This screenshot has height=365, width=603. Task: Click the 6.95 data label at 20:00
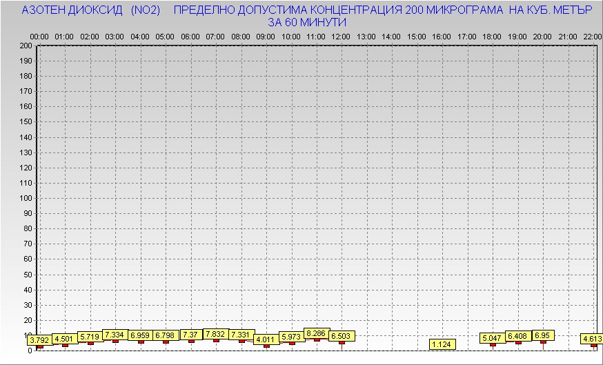click(x=543, y=335)
